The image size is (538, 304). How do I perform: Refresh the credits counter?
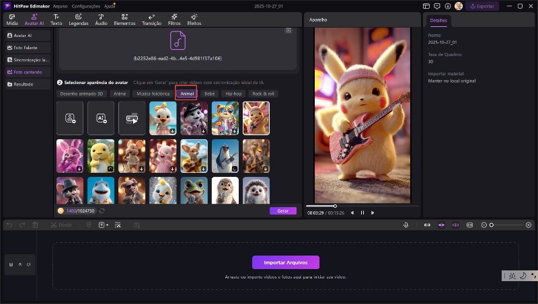coord(102,211)
